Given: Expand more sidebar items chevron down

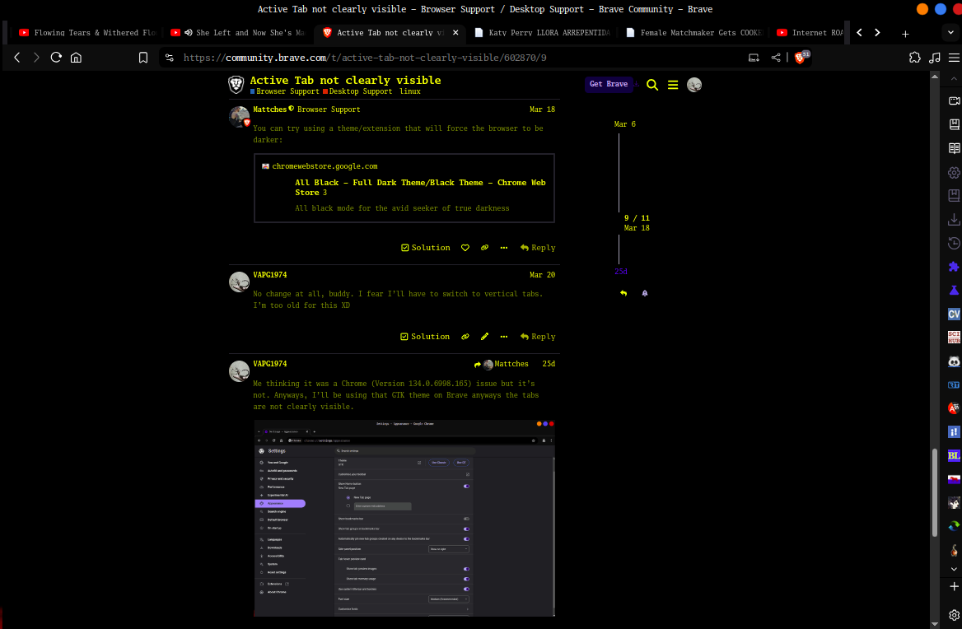Looking at the screenshot, I should tap(954, 569).
